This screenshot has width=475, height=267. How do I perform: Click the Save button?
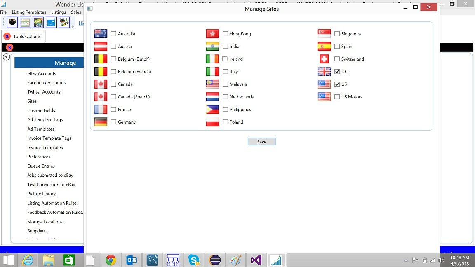[x=261, y=141]
